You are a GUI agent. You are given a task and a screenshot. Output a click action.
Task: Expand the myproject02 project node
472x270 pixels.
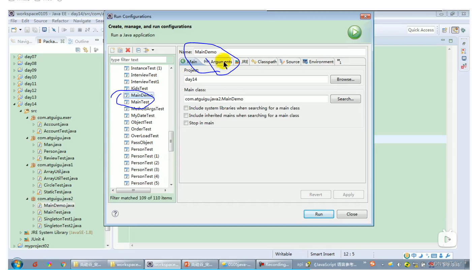14,246
